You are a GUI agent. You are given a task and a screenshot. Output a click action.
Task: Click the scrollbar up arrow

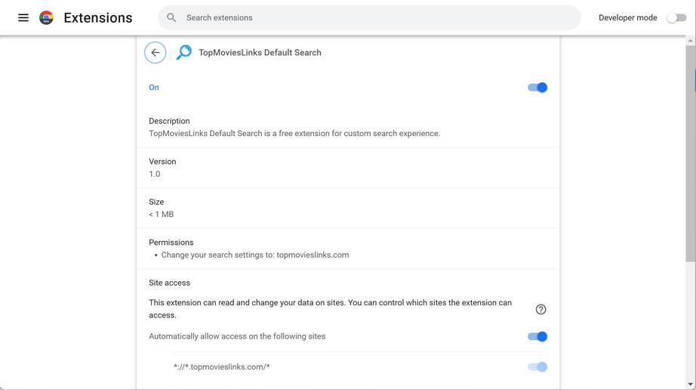click(691, 40)
